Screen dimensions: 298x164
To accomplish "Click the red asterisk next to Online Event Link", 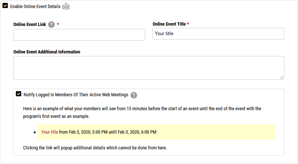I will click(58, 25).
